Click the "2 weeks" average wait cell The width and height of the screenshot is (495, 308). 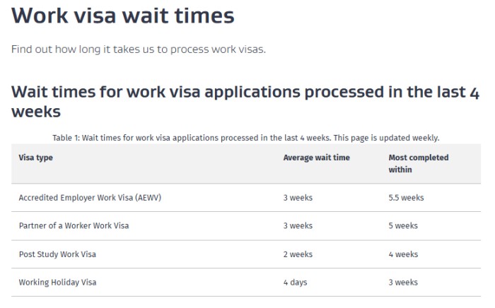(298, 254)
